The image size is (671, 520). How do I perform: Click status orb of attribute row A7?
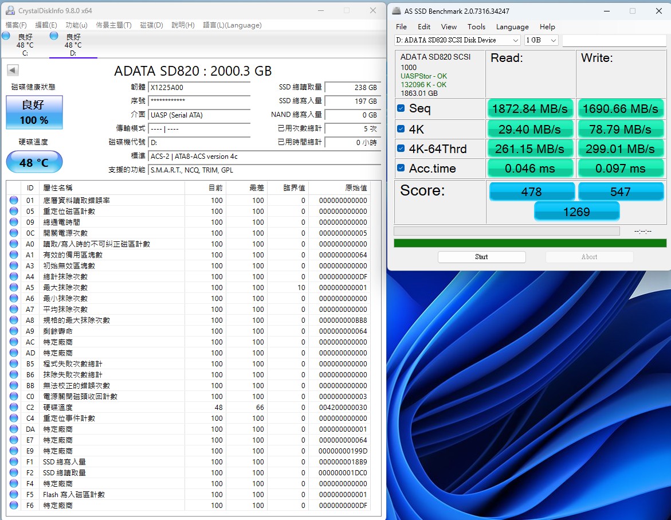14,309
